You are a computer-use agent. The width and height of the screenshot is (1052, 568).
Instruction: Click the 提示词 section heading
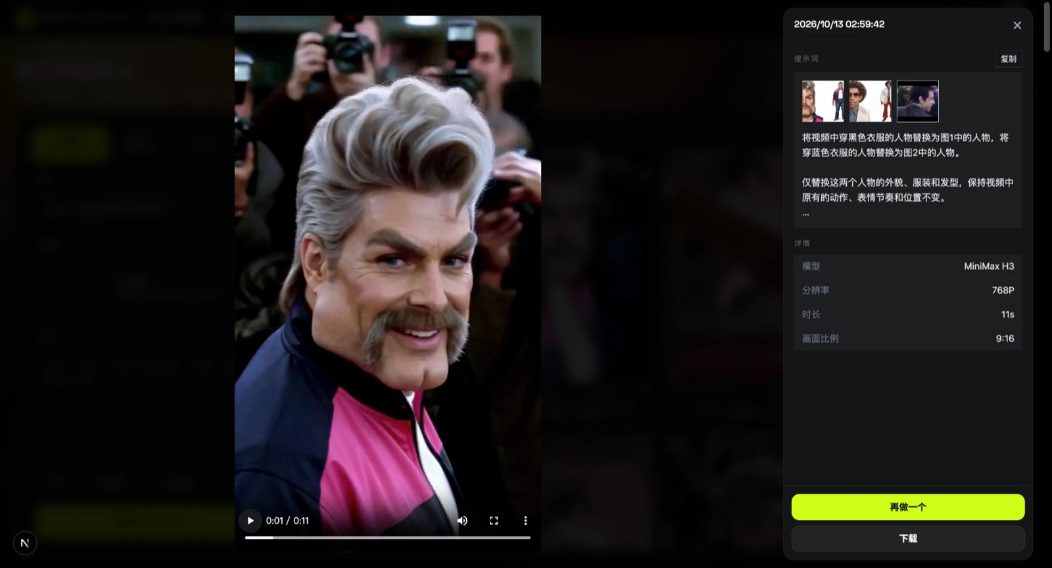[x=806, y=59]
